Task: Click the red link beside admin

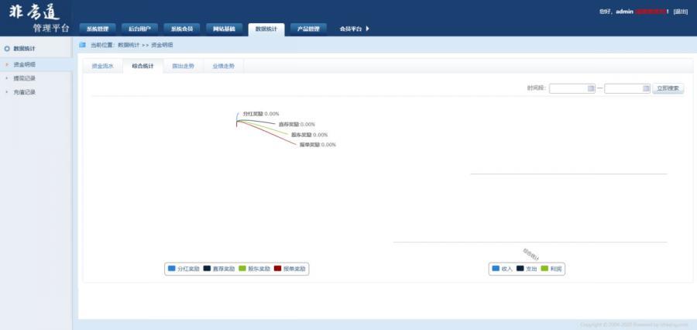Action: pos(651,12)
